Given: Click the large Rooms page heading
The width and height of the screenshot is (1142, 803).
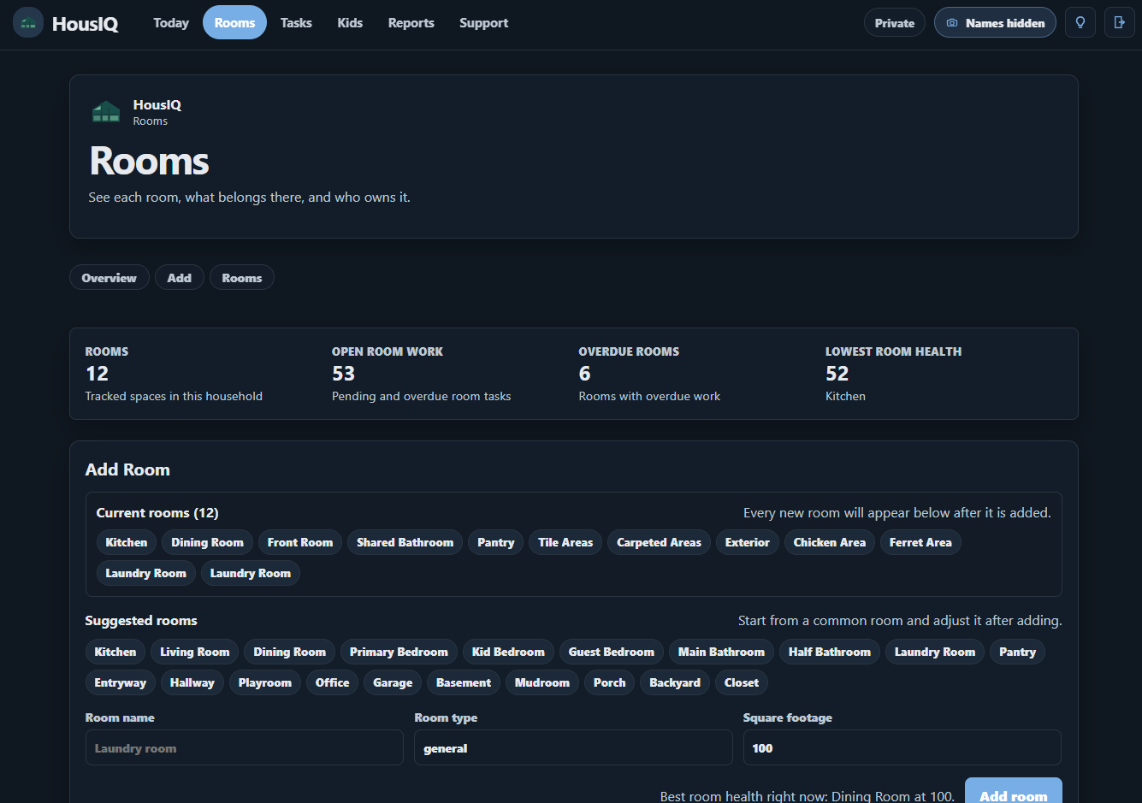Looking at the screenshot, I should point(150,161).
